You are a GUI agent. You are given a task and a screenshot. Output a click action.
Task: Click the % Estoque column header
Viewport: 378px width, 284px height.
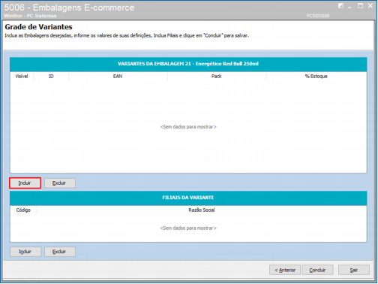pos(316,76)
